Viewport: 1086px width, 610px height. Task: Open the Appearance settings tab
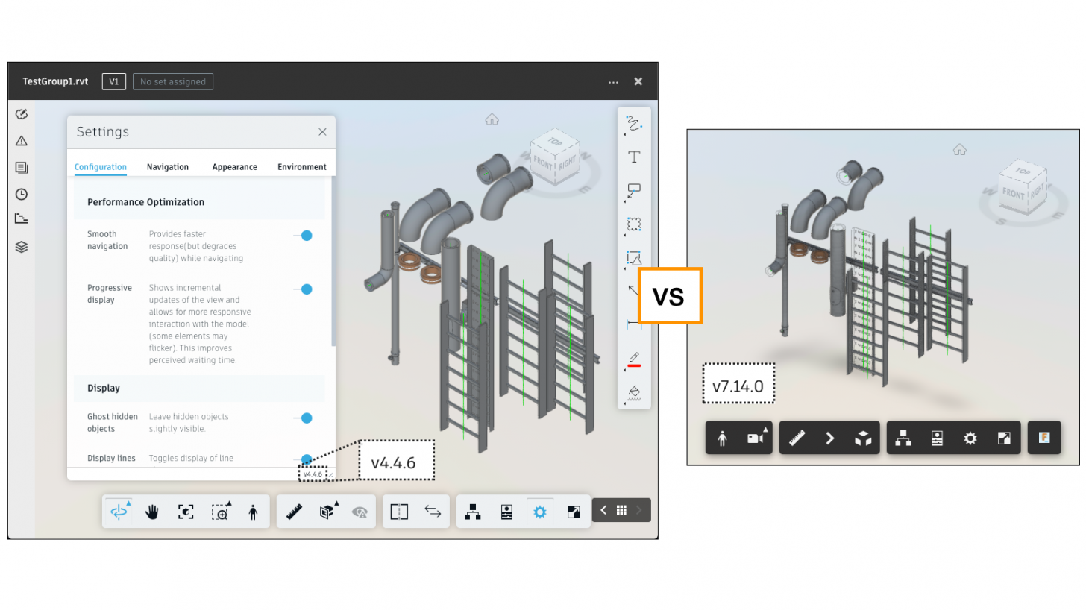(234, 167)
